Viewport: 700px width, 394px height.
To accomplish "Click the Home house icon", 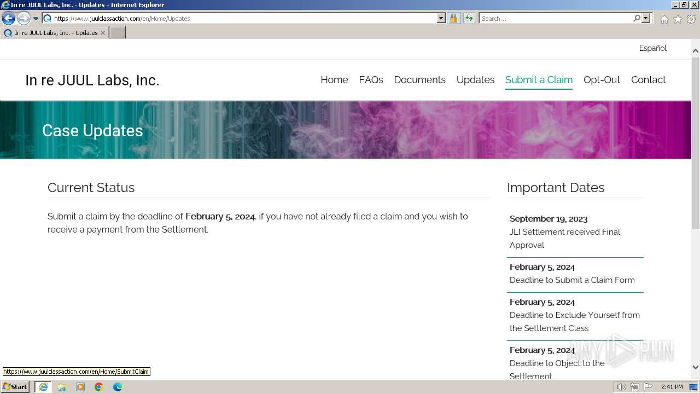I will tap(664, 19).
